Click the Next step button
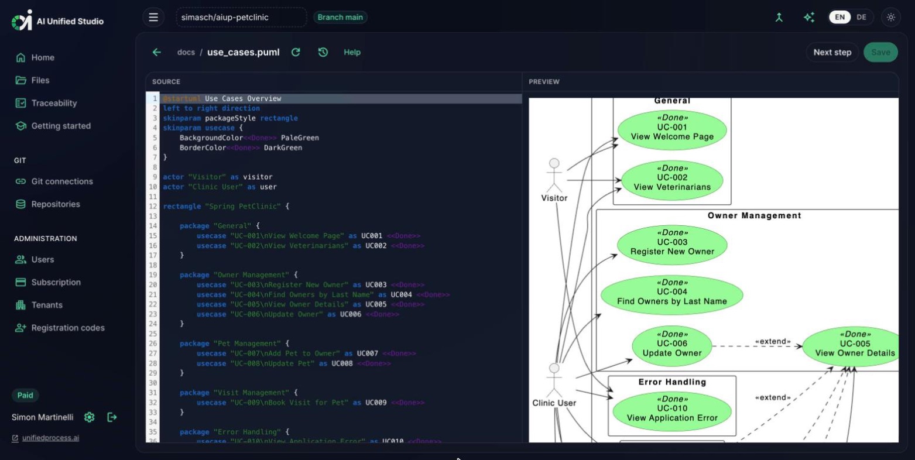 [832, 52]
